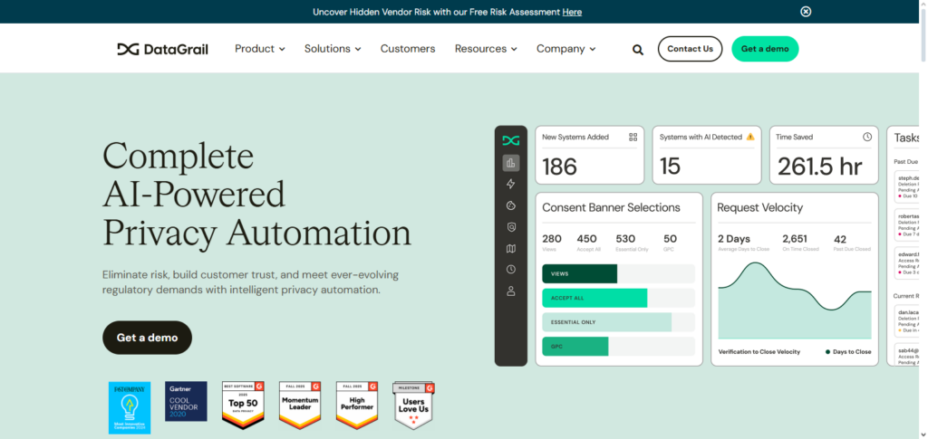Open the Resources dropdown menu
This screenshot has height=439, width=928.
point(486,49)
